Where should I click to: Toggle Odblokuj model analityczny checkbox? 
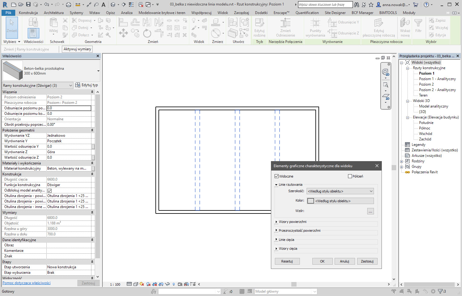click(x=50, y=191)
